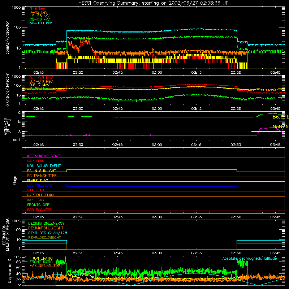
Task: Select the 3-6 keV legend label
Action: coord(37,9)
